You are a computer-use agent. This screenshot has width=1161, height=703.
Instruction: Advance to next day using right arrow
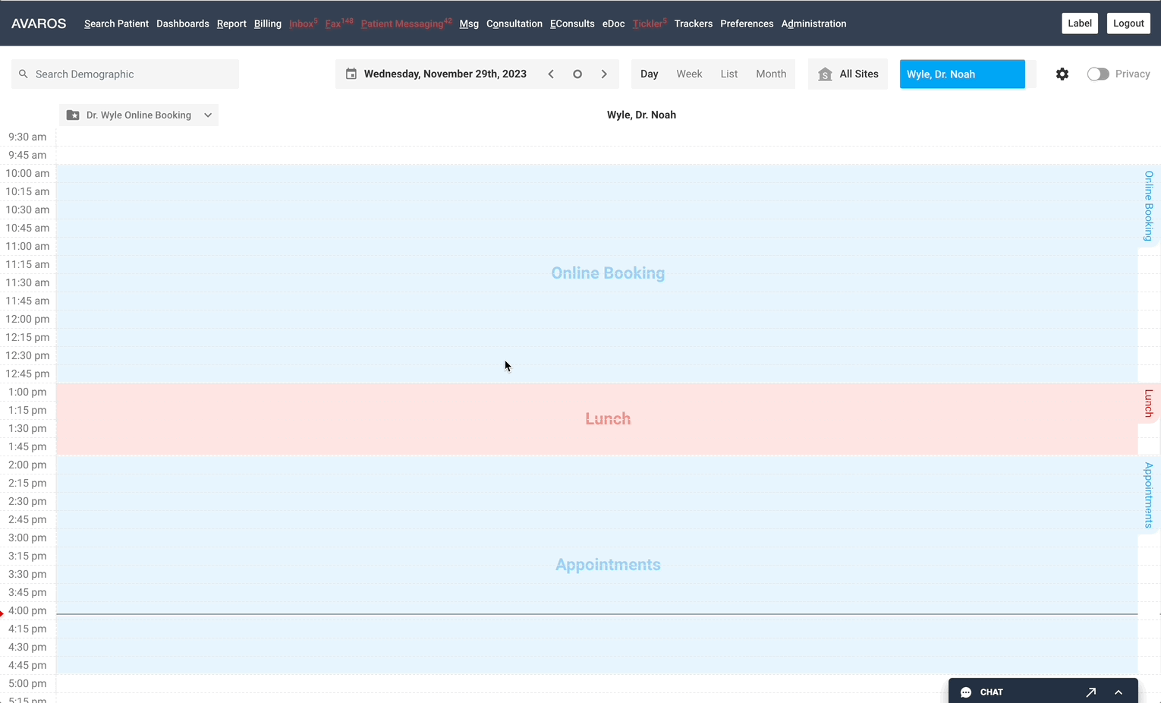[604, 74]
